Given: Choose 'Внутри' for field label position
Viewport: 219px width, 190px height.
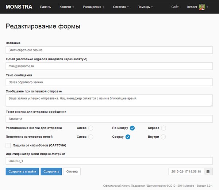Looking at the screenshot, I should pyautogui.click(x=163, y=137).
